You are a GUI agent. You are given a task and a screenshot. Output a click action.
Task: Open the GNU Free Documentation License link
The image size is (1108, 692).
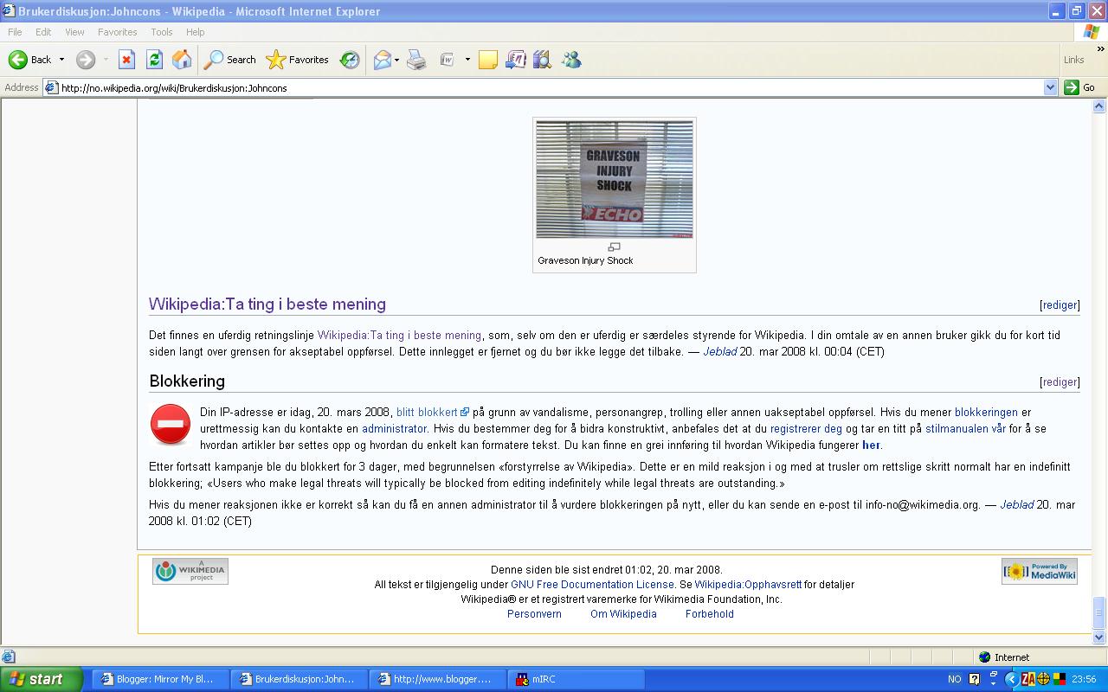coord(592,585)
